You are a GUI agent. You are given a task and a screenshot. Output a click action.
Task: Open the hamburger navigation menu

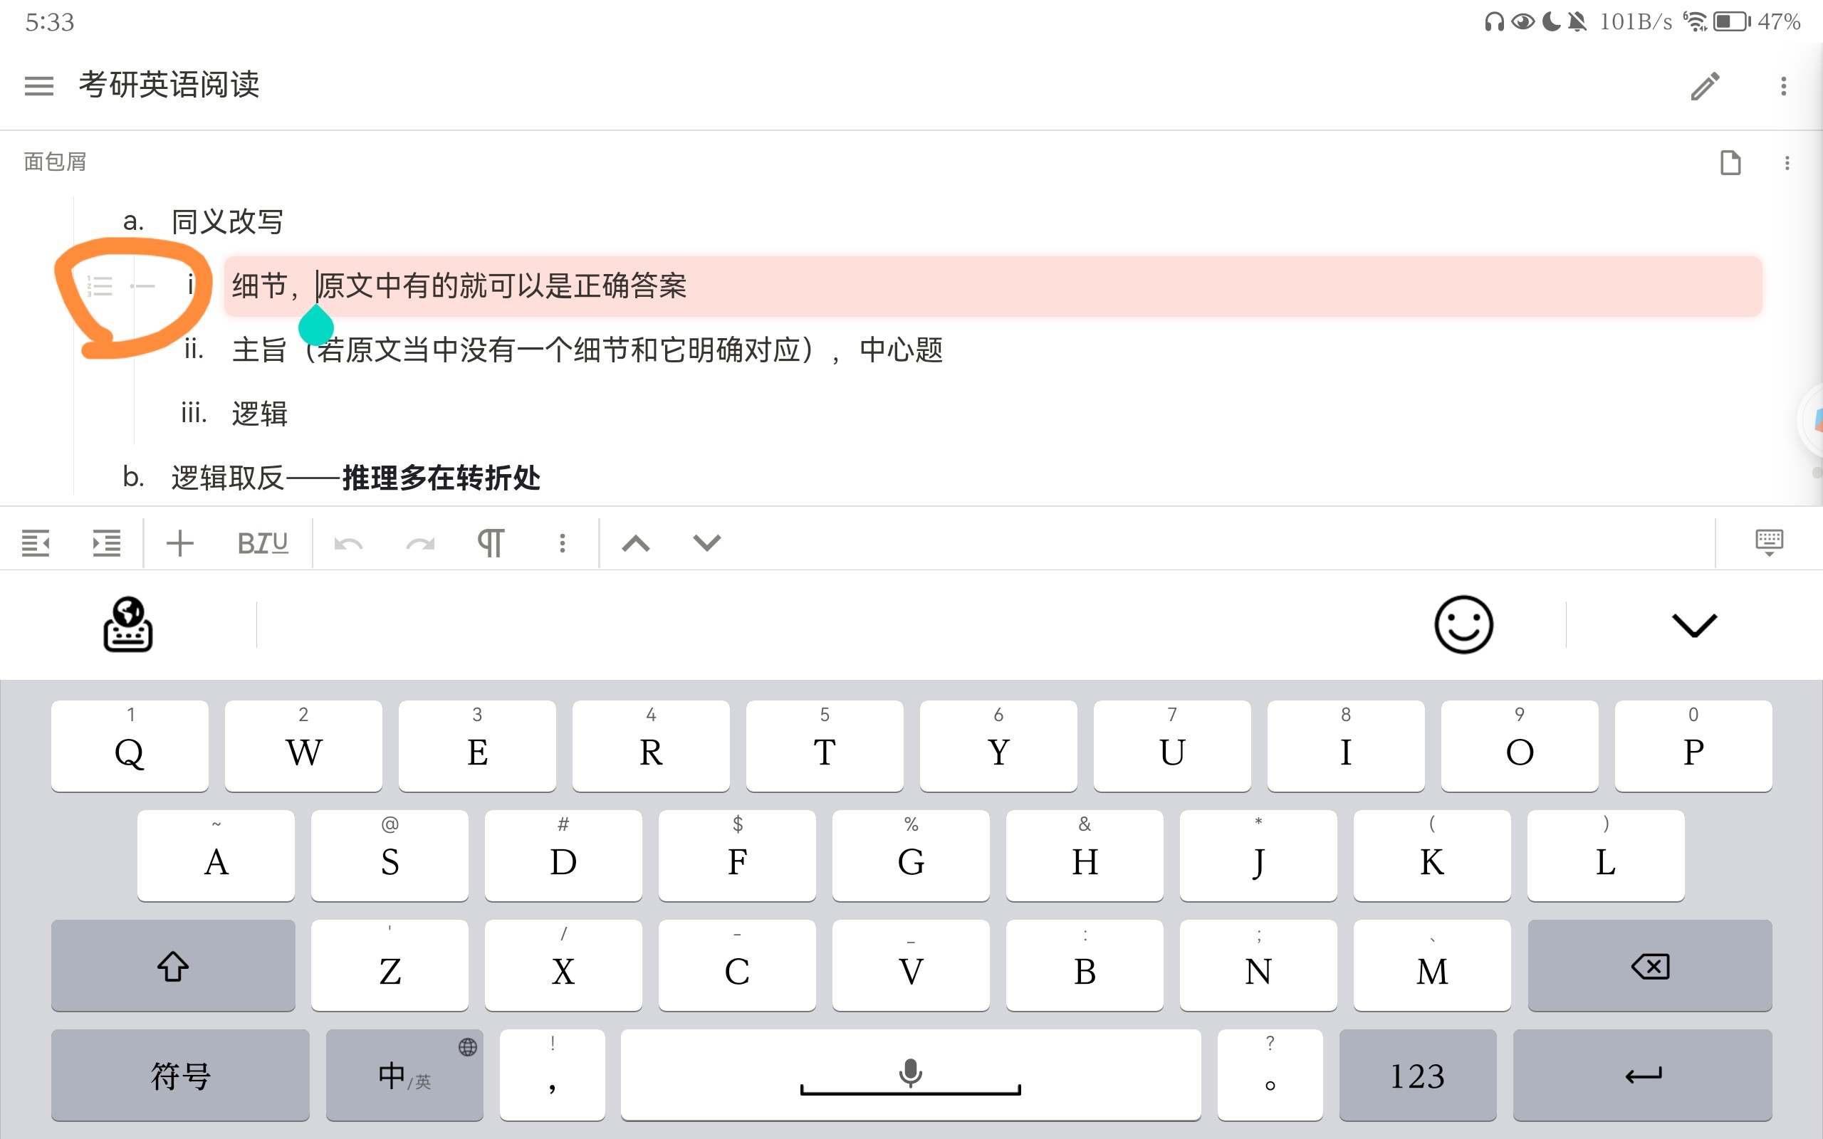pos(38,86)
